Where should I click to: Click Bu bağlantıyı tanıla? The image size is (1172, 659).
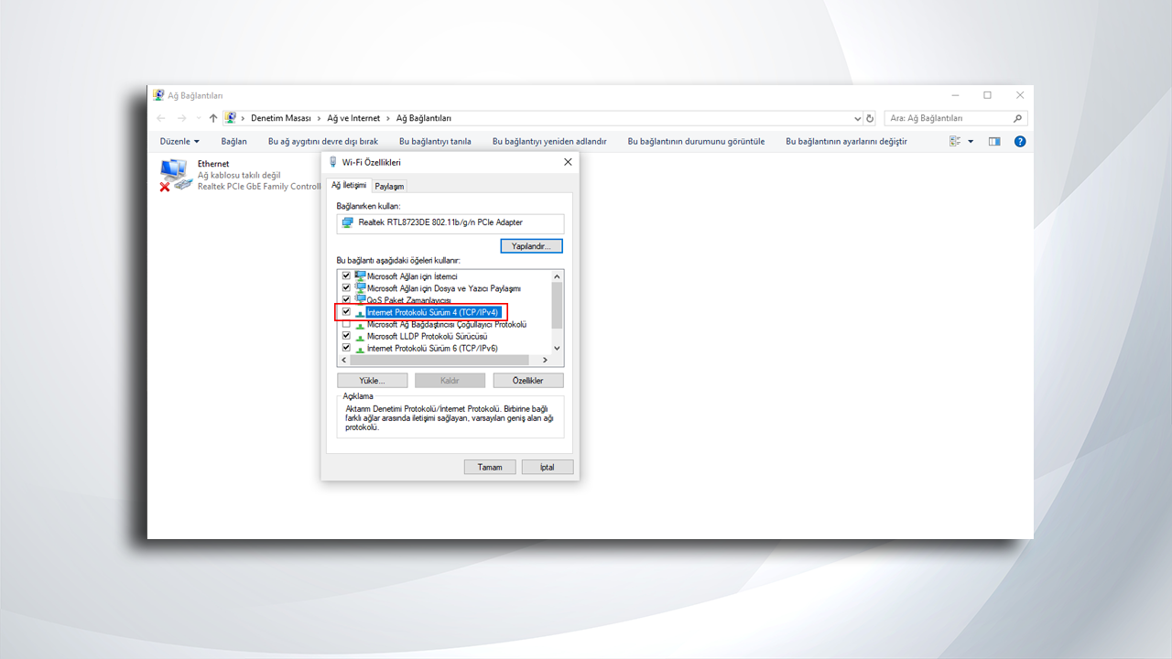coord(435,142)
